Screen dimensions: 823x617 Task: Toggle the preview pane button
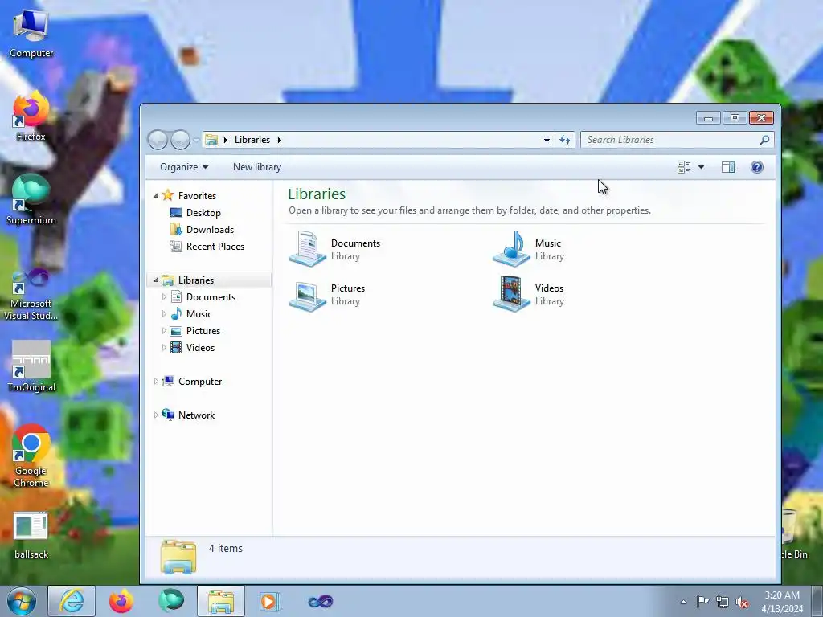(728, 167)
